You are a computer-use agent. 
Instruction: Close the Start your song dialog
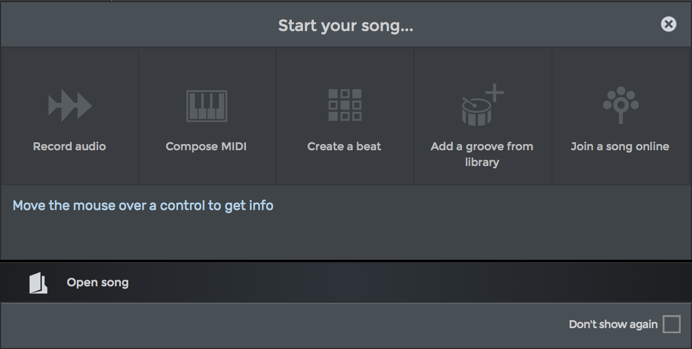point(668,24)
